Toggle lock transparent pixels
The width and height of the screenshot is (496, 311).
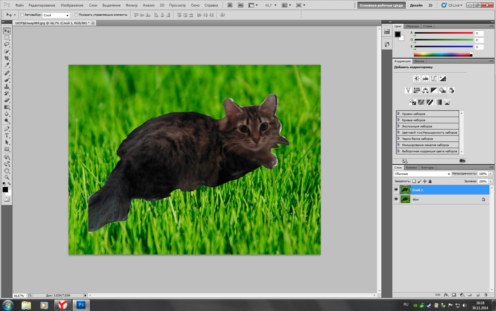coord(414,181)
